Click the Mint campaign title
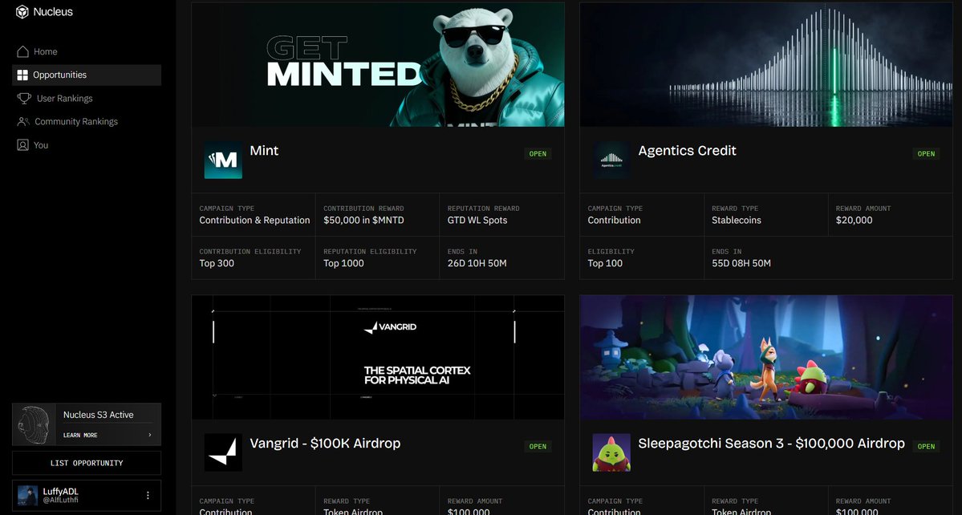962x515 pixels. point(264,150)
